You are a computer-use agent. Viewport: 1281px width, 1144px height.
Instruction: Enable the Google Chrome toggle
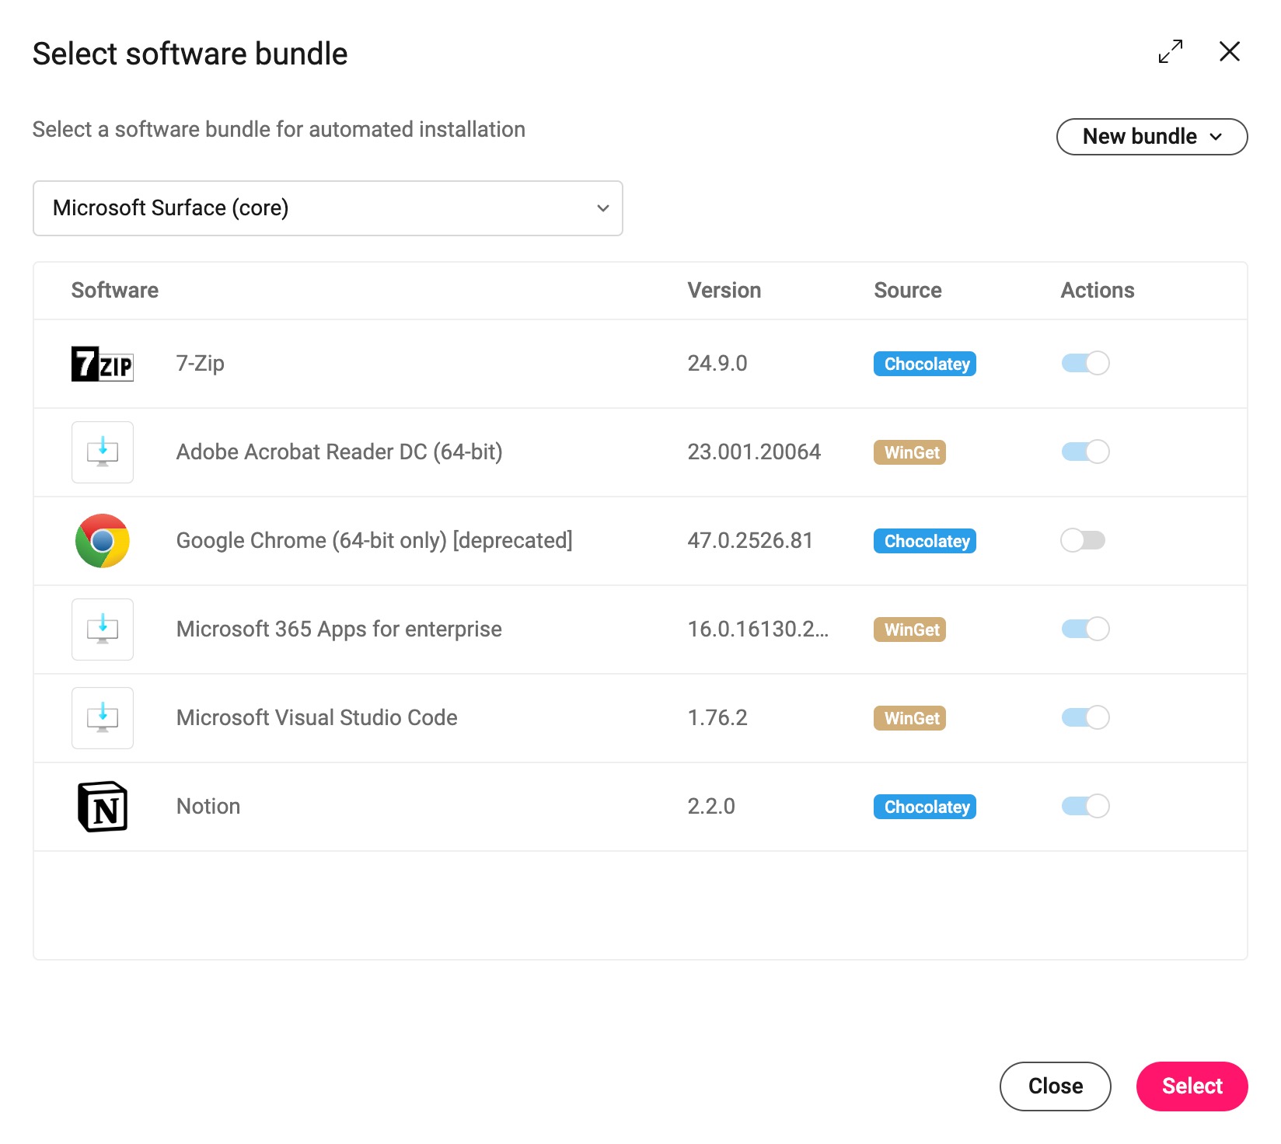pos(1083,540)
